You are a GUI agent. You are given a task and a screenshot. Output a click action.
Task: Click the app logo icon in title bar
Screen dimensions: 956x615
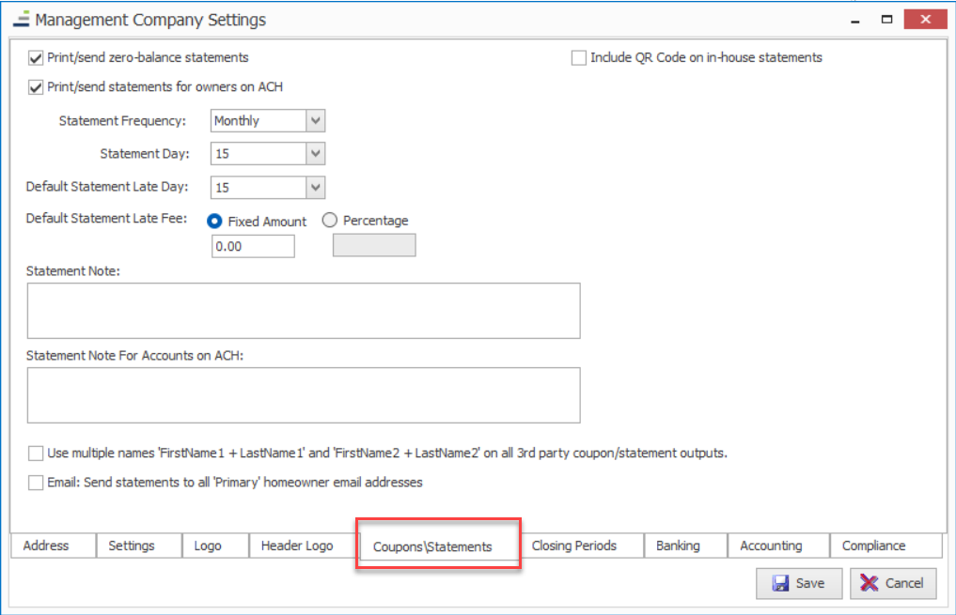click(x=20, y=19)
